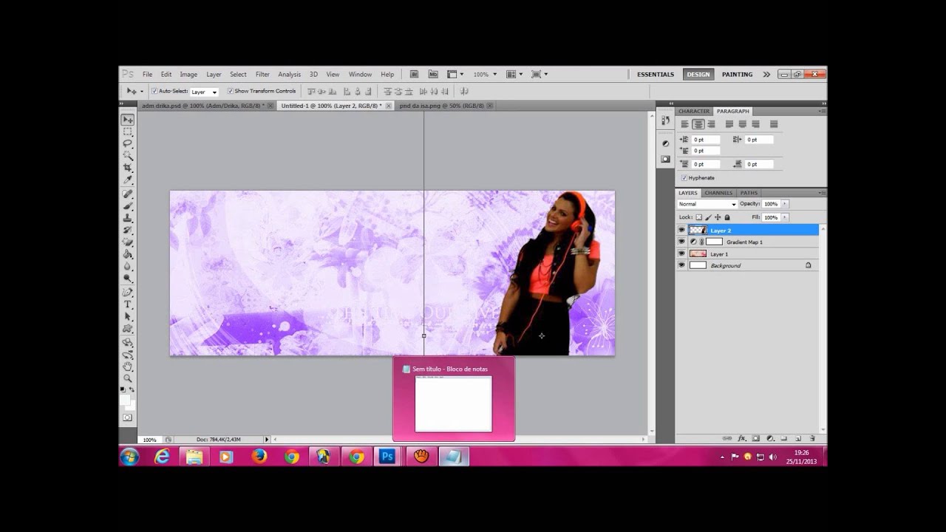Click the lock transparent pixels icon

pos(698,217)
